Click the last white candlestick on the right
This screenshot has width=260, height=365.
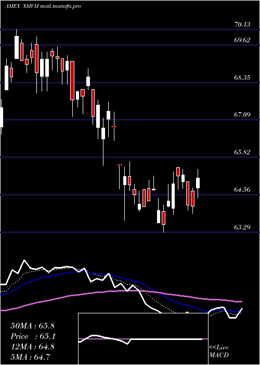point(198,184)
